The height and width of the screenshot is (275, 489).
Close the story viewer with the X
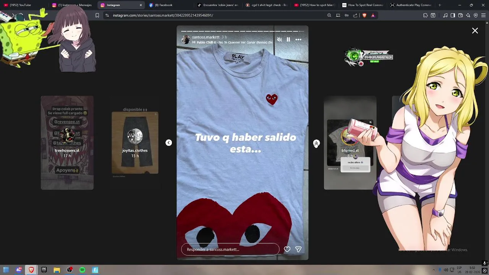point(475,31)
